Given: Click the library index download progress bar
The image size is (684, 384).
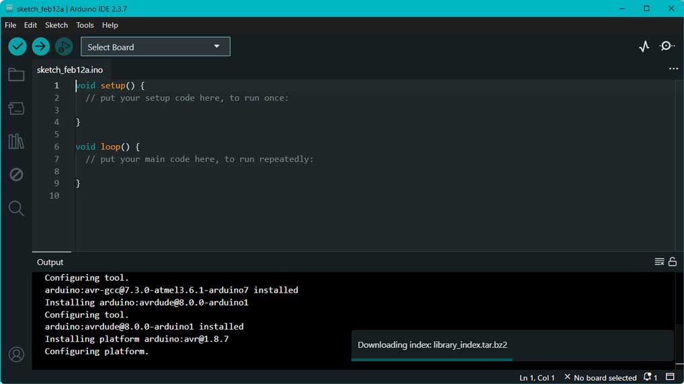Looking at the screenshot, I should click(x=432, y=360).
